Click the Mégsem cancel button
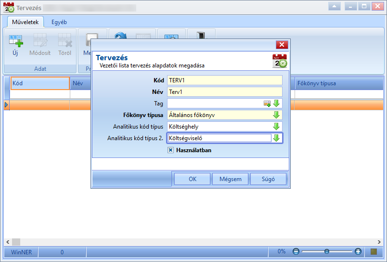This screenshot has height=262, width=387. tap(230, 179)
